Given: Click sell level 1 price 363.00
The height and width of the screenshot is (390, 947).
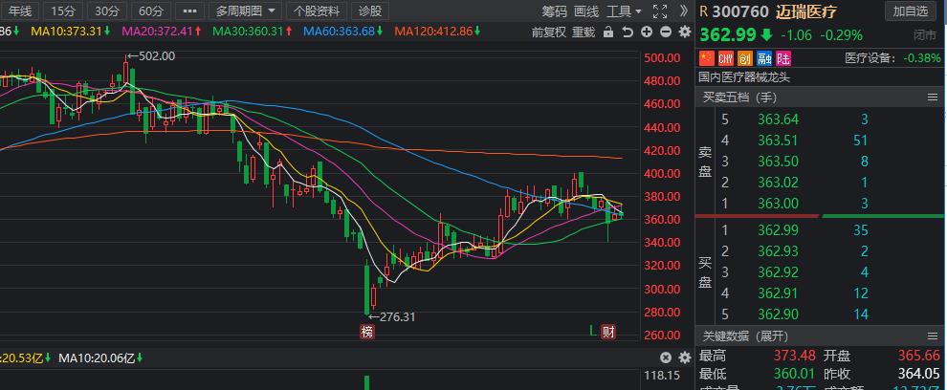Looking at the screenshot, I should pos(778,204).
